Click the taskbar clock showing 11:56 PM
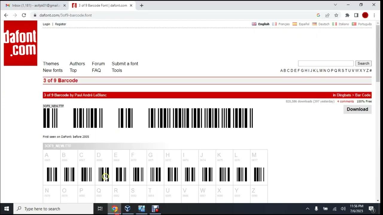The height and width of the screenshot is (215, 383). click(x=356, y=209)
